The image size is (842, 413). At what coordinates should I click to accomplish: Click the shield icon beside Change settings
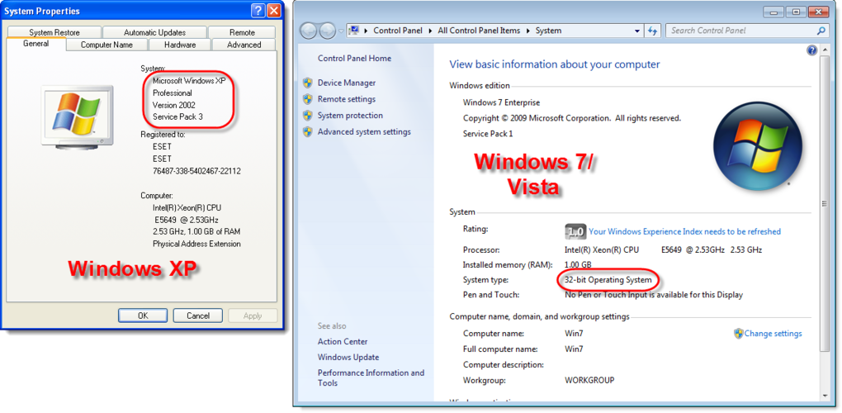[x=738, y=334]
